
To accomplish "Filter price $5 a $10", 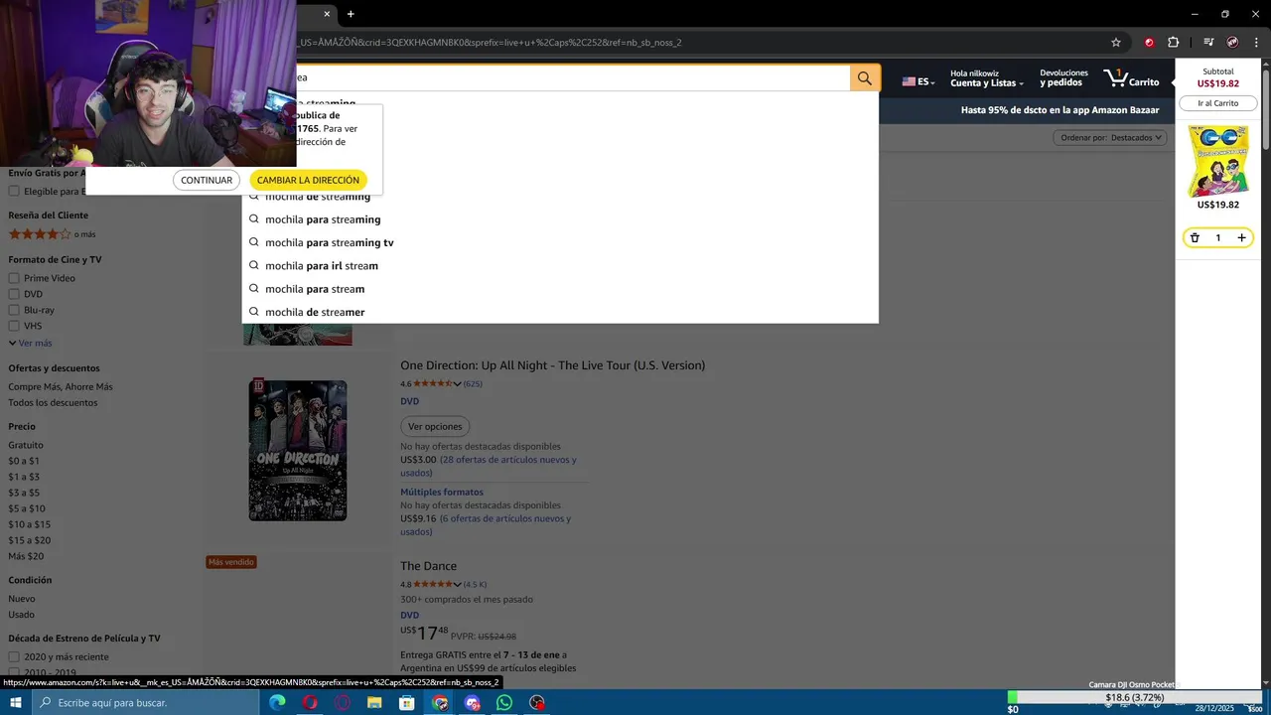I will (x=27, y=508).
